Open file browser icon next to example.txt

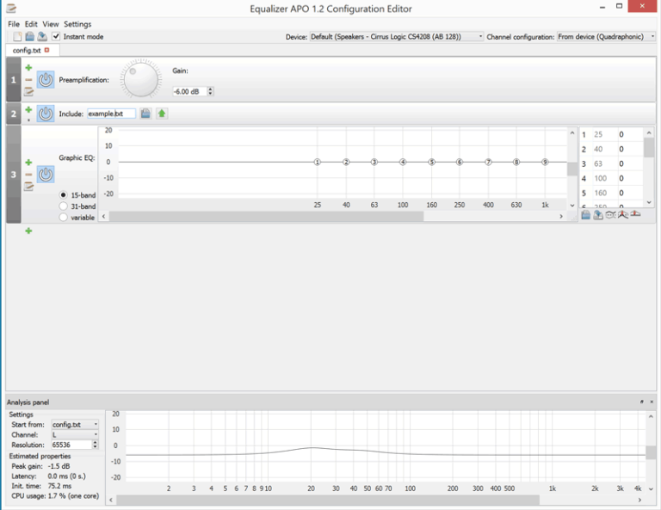146,114
